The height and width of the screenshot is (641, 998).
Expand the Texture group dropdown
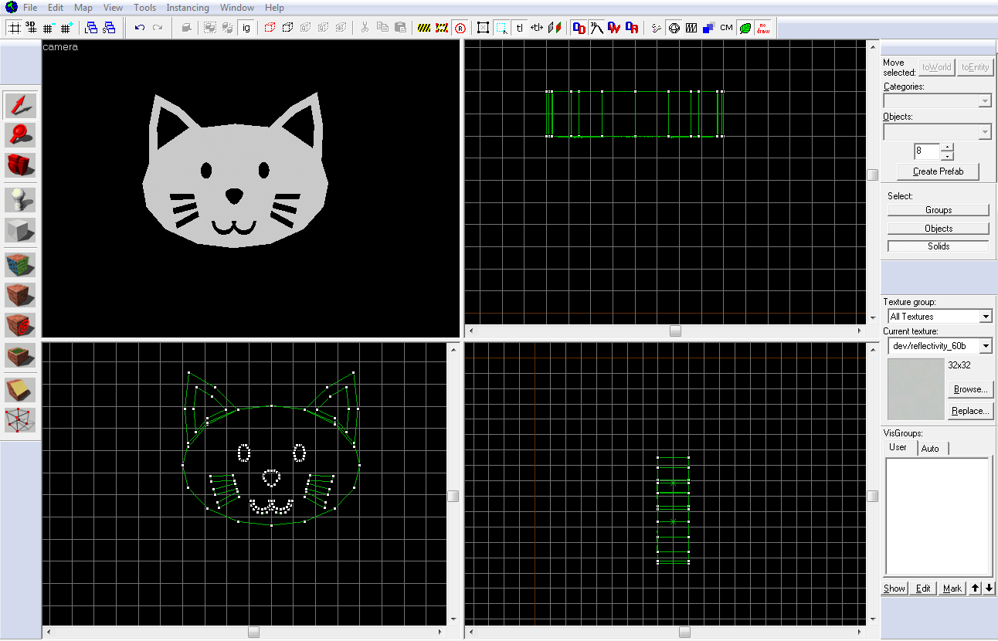coord(985,317)
